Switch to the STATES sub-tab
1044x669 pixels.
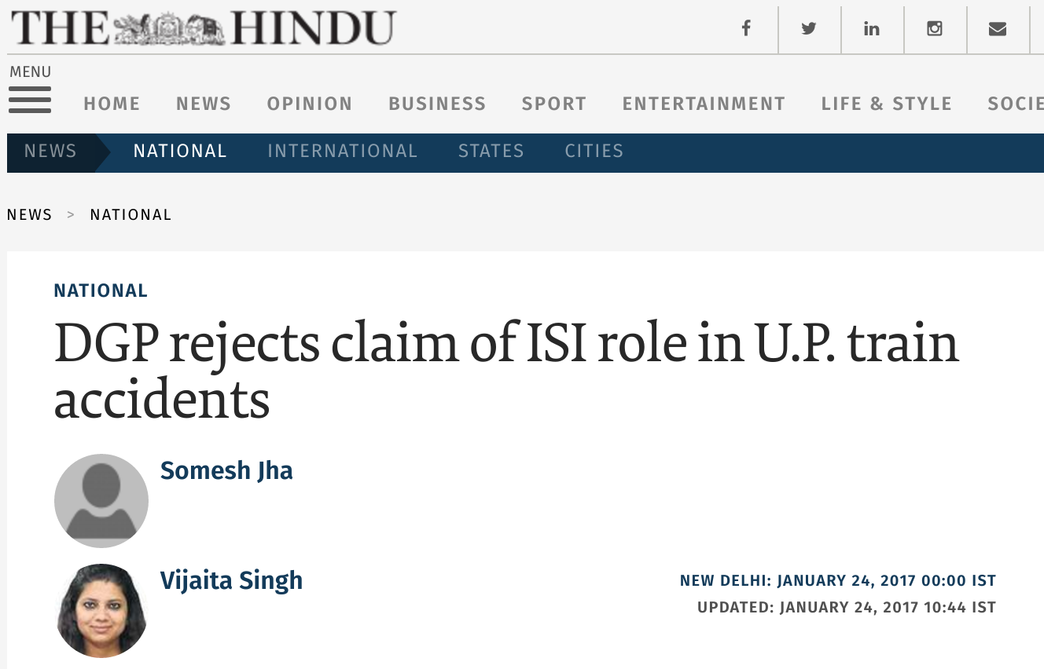point(491,151)
